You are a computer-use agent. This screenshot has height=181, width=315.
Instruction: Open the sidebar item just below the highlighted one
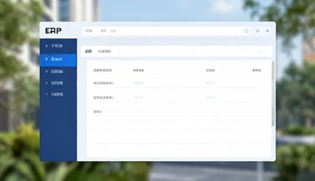pos(57,71)
